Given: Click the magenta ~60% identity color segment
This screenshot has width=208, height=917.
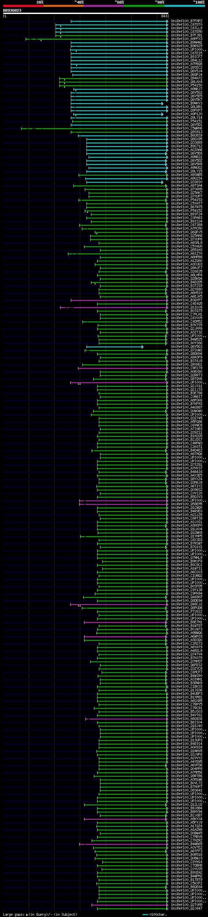Looking at the screenshot, I should pyautogui.click(x=104, y=6).
